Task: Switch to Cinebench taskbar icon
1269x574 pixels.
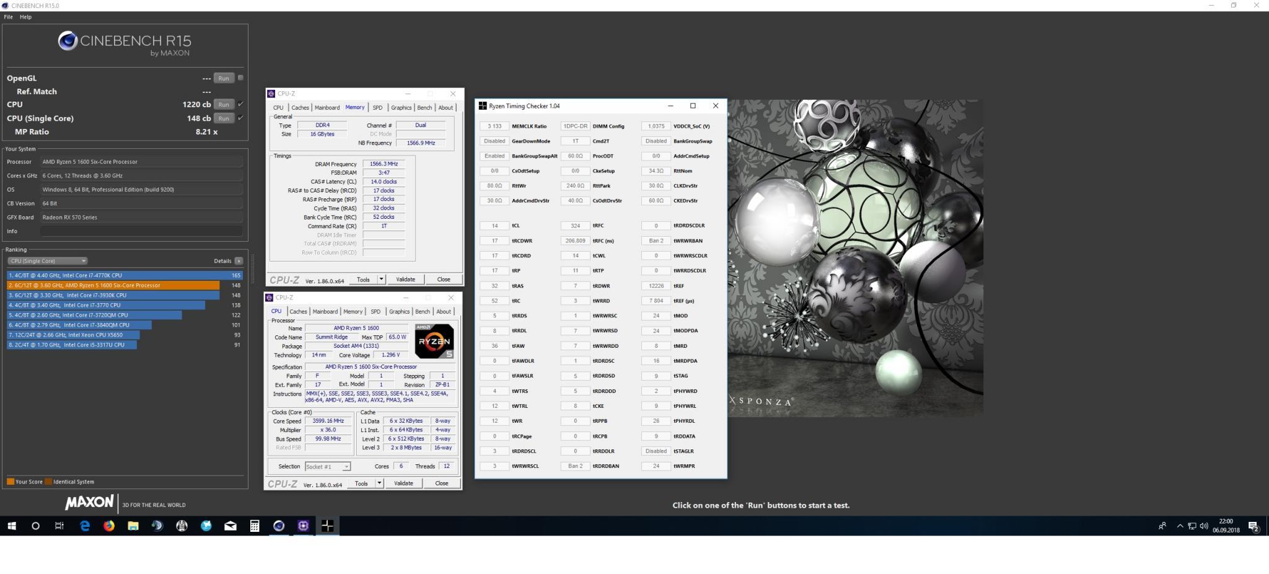Action: click(x=279, y=526)
